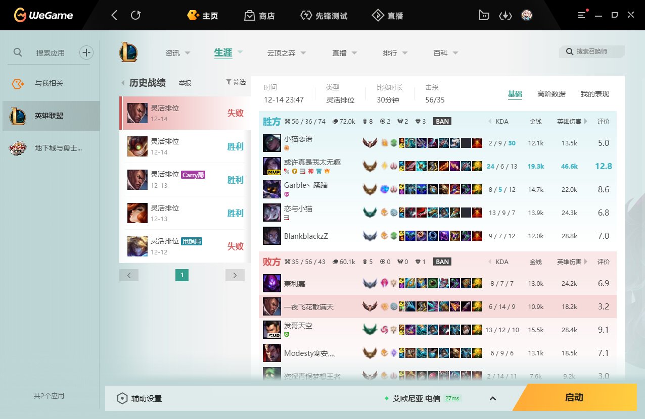Open the 直播 top tab
The width and height of the screenshot is (645, 419).
coord(387,16)
